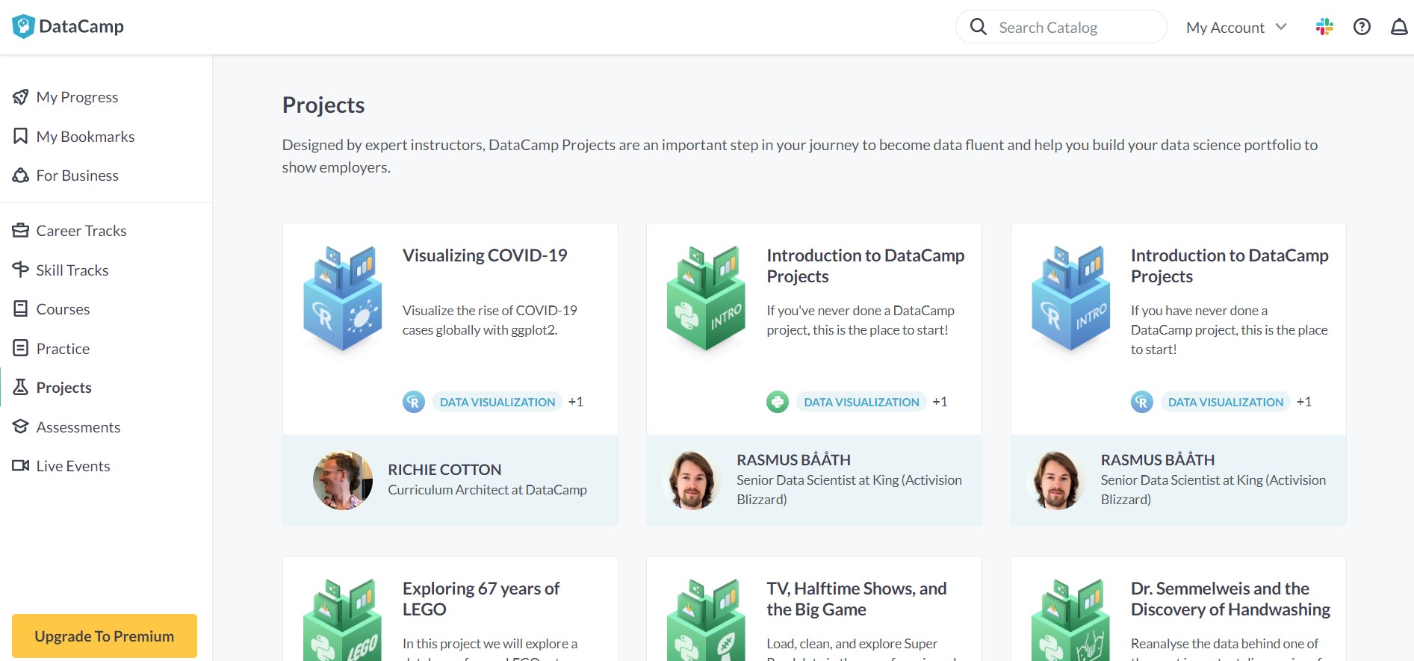
Task: Click the Live Events camera icon
Action: coord(21,465)
